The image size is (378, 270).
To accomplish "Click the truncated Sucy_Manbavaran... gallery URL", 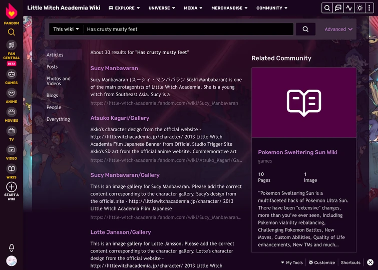I will click(x=166, y=217).
